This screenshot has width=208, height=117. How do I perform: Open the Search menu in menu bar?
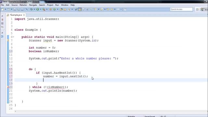click(42, 5)
